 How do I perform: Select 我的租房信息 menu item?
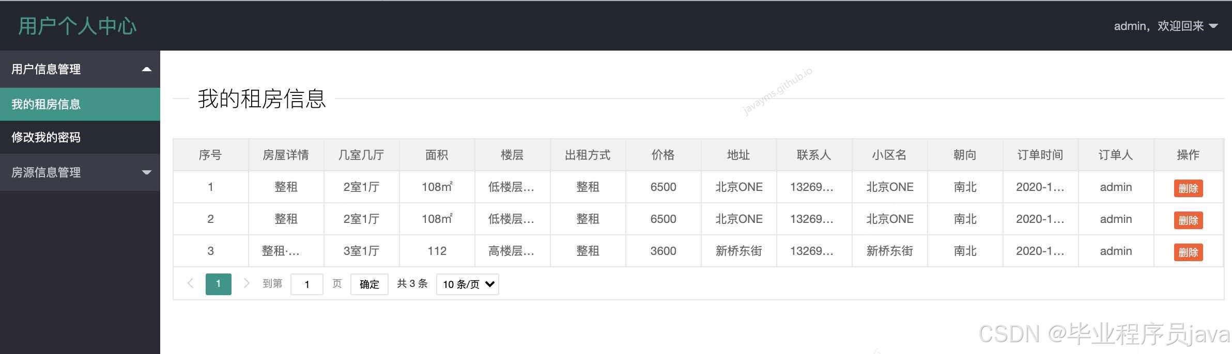pos(80,104)
